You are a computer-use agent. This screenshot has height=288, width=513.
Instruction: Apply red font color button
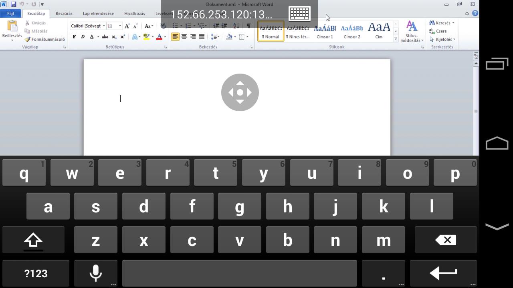[x=159, y=37]
